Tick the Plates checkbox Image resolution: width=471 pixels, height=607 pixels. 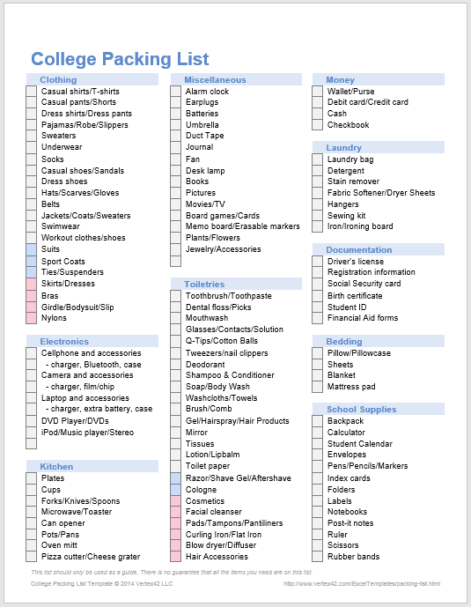(32, 478)
